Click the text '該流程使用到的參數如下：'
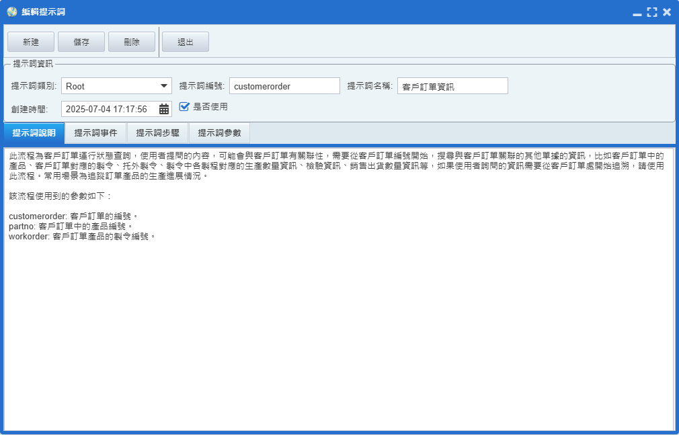 coord(61,196)
